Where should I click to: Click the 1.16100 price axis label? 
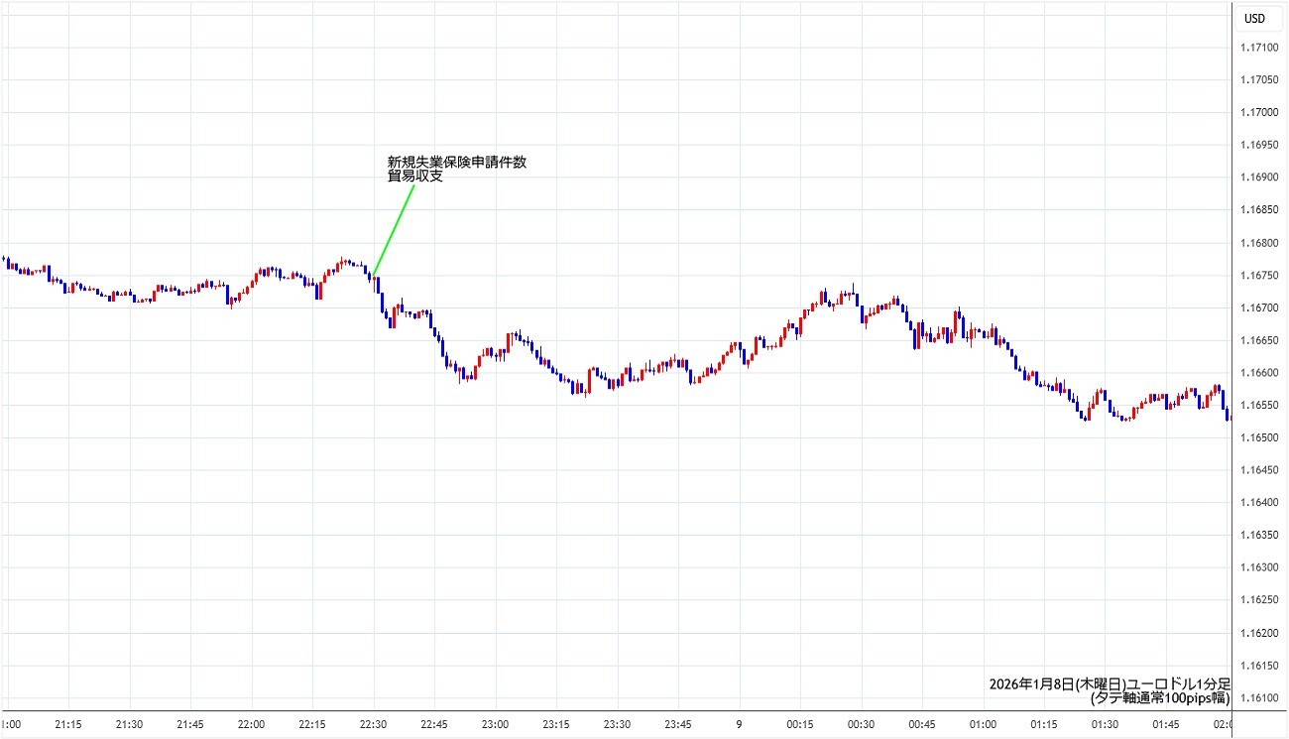(1258, 697)
